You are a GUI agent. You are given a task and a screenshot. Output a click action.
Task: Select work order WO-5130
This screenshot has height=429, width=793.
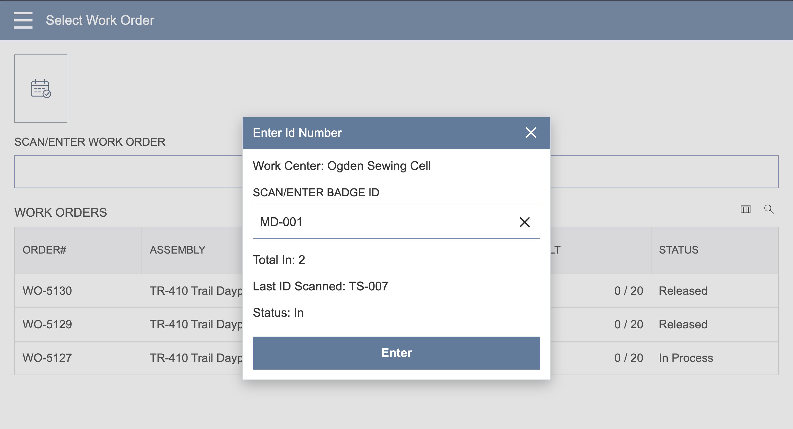pos(47,291)
